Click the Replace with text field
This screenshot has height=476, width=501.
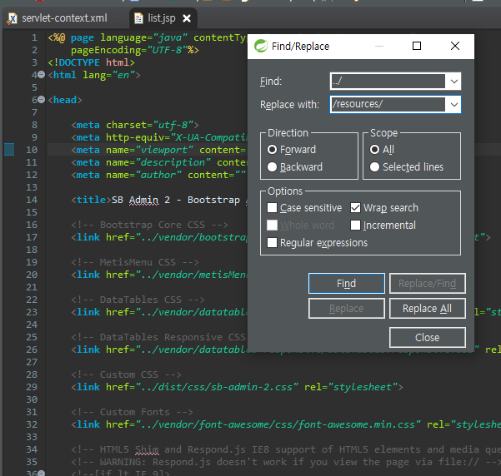point(388,104)
